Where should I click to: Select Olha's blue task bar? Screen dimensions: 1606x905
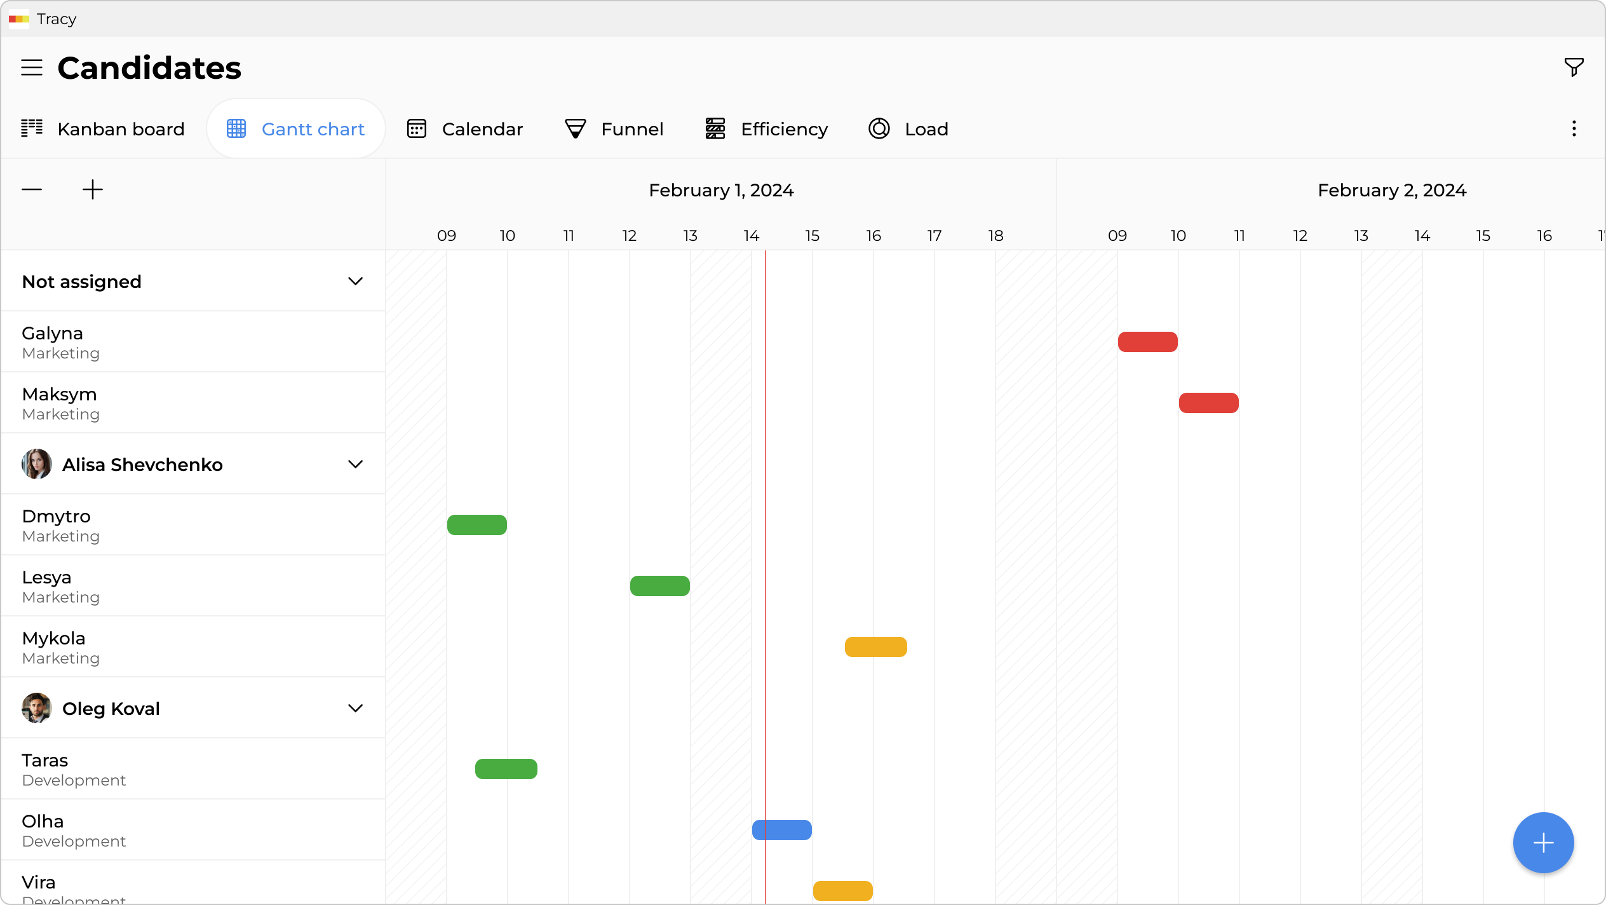click(781, 830)
